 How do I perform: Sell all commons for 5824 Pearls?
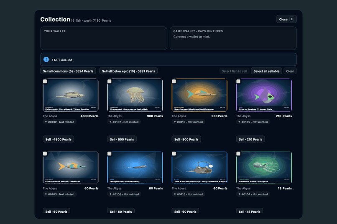pyautogui.click(x=68, y=71)
